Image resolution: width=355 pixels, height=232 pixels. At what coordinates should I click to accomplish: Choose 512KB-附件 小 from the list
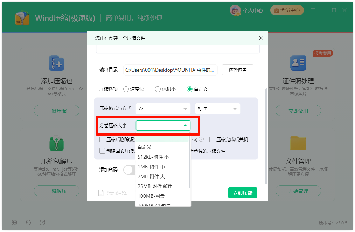click(x=162, y=157)
